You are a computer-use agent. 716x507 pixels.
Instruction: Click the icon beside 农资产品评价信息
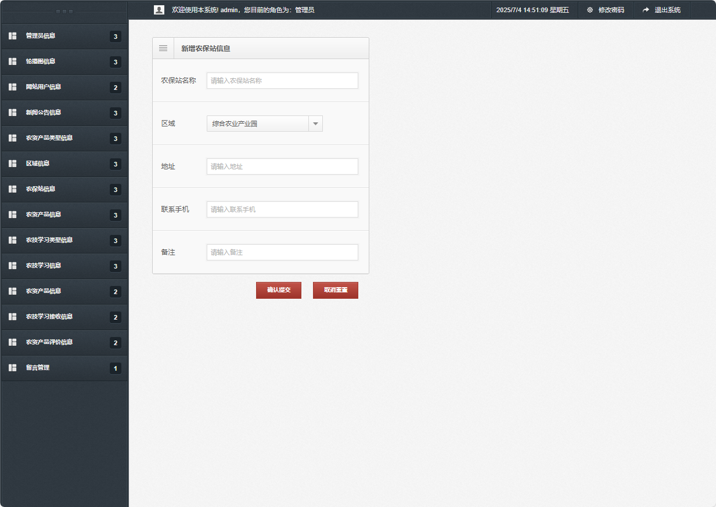click(x=12, y=342)
